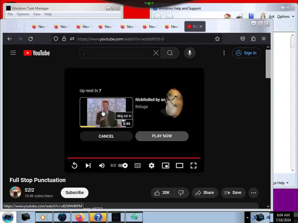Switch to the last New Tab before YouTube
The height and width of the screenshot is (223, 298).
172,27
